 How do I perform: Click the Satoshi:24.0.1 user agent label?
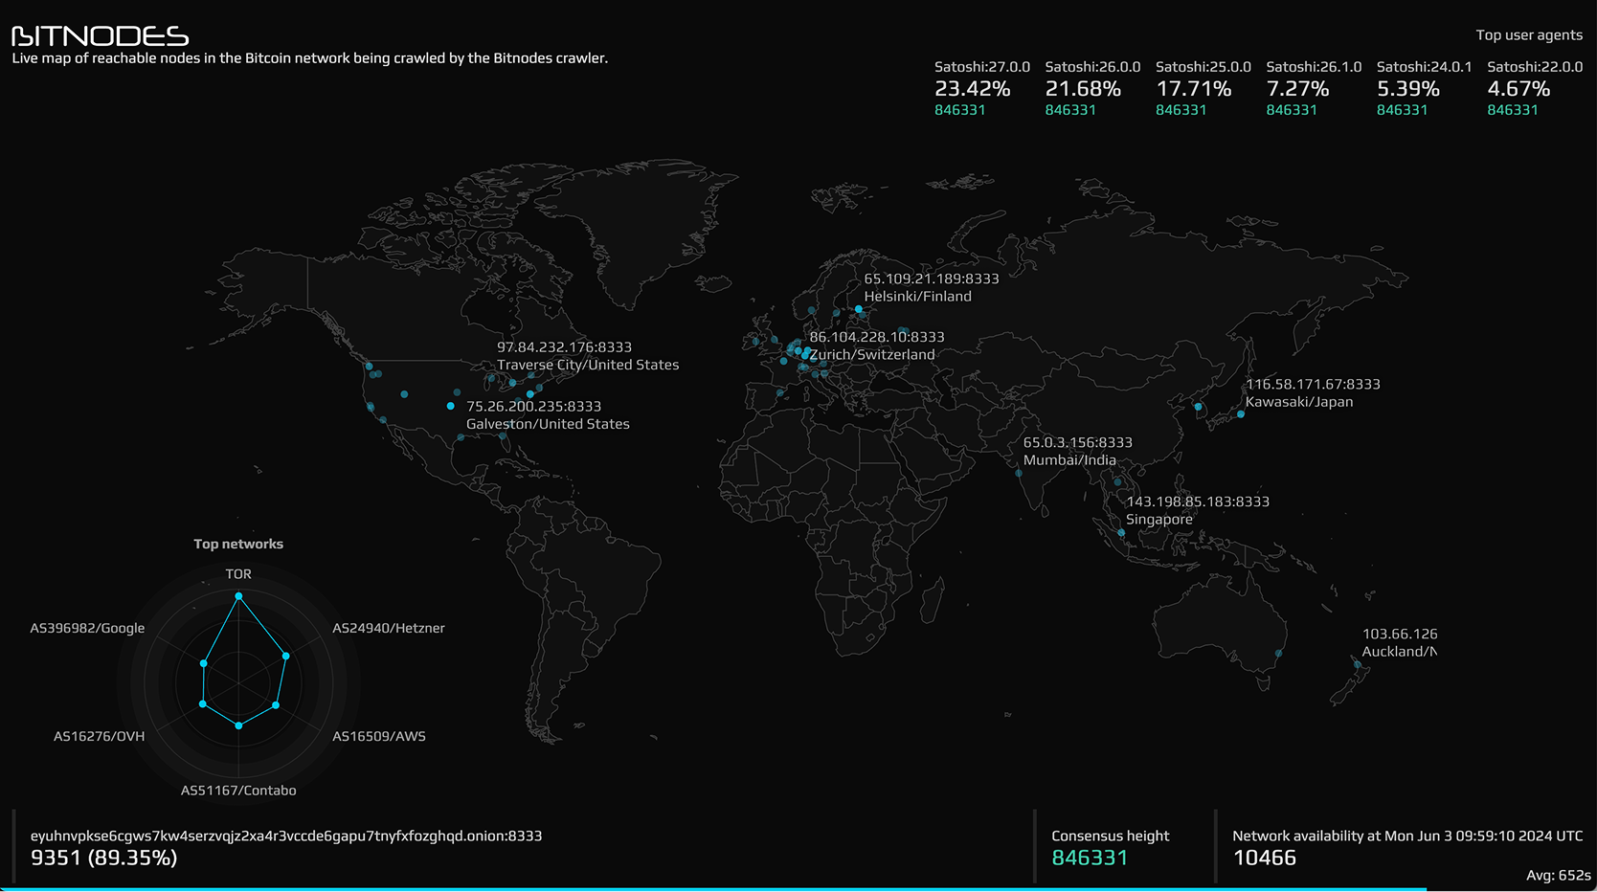(x=1425, y=67)
